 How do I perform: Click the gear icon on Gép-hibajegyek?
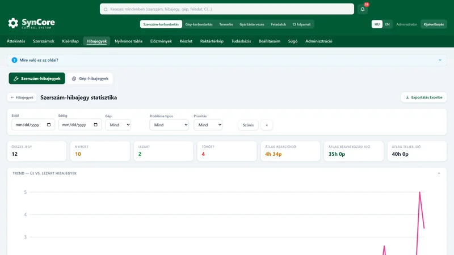click(74, 79)
